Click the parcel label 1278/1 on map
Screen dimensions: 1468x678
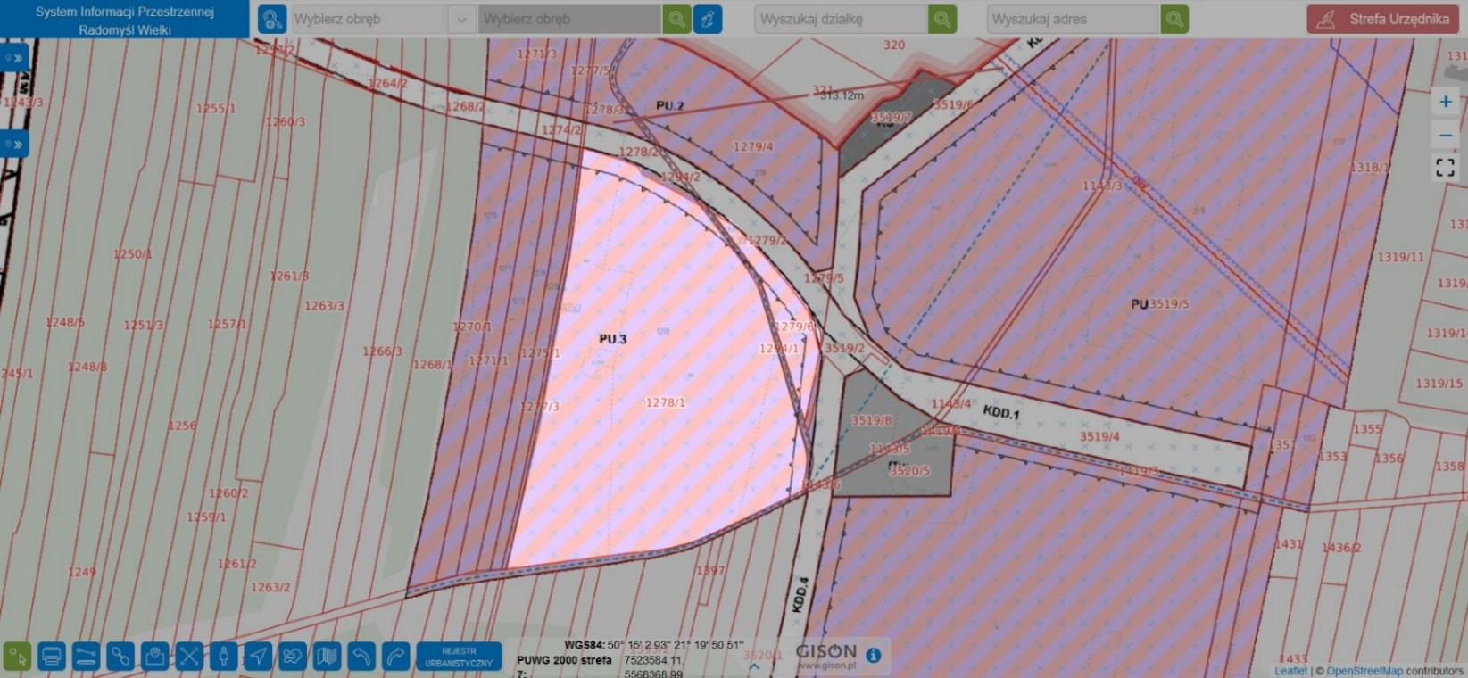[x=665, y=402]
